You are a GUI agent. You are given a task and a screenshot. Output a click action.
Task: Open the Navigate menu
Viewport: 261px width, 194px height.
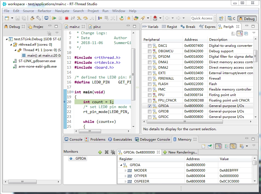pos(62,11)
